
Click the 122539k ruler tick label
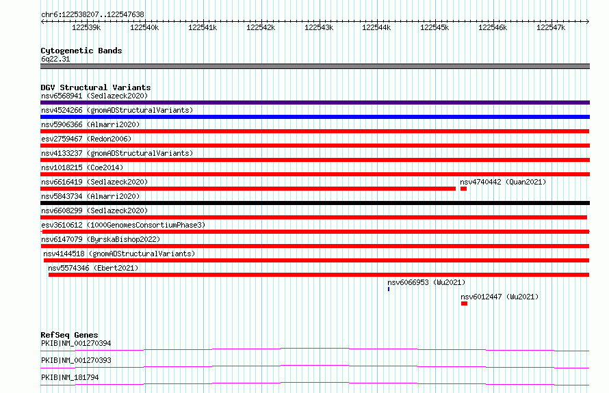pos(86,27)
